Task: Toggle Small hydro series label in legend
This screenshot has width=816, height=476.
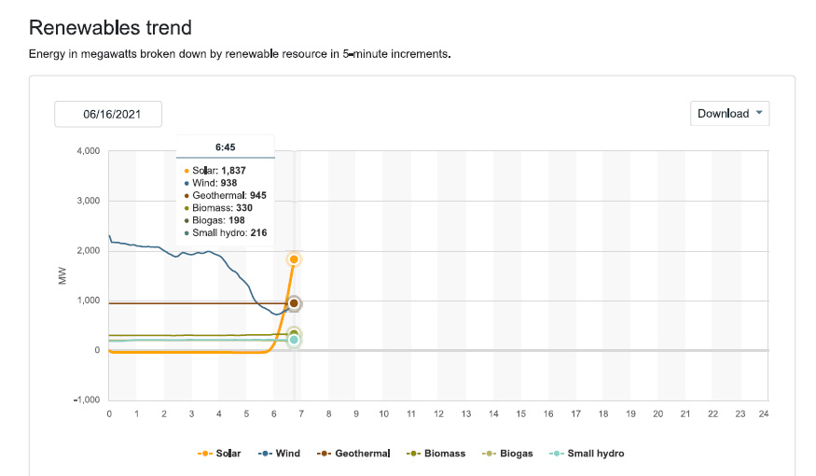Action: [596, 454]
